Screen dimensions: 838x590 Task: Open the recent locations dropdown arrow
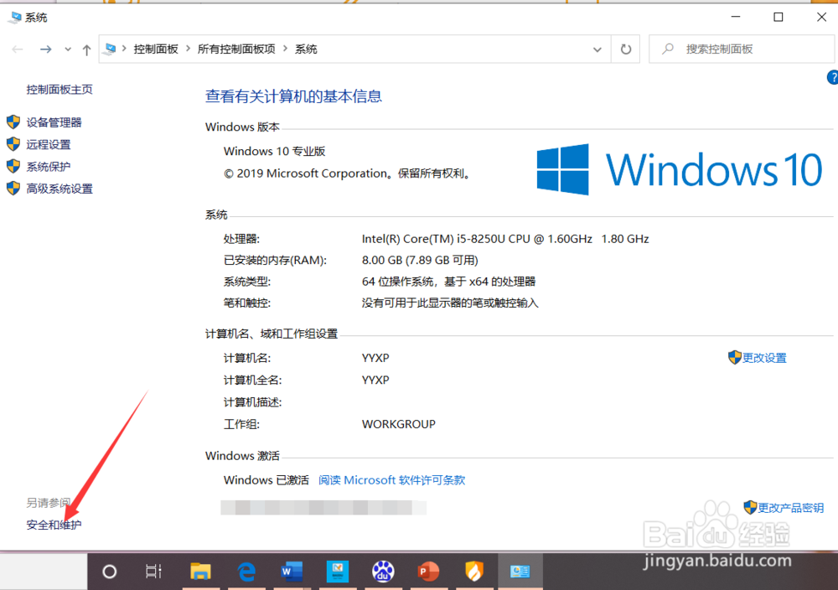(68, 49)
